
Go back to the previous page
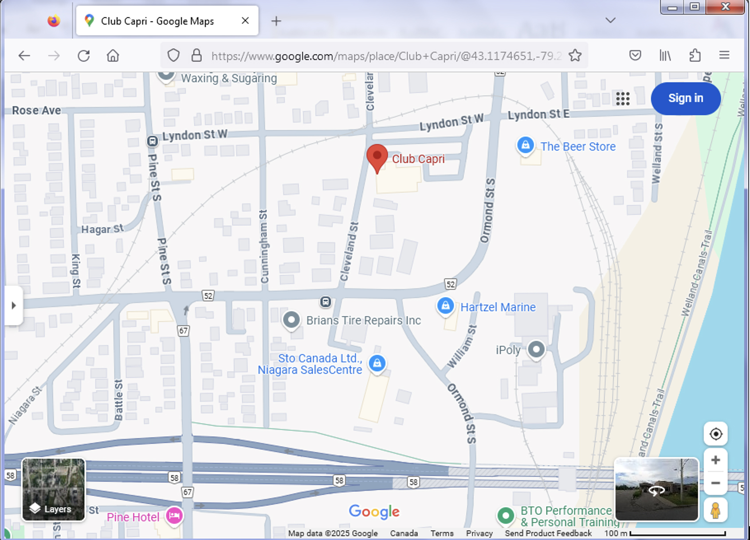click(24, 55)
